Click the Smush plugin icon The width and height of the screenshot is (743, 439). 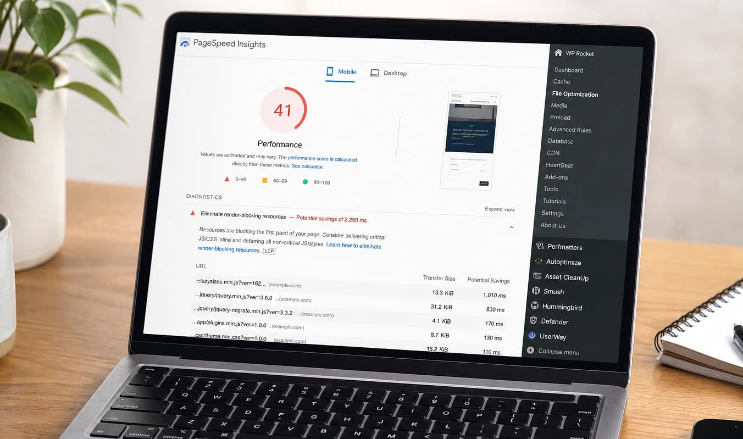click(x=536, y=291)
